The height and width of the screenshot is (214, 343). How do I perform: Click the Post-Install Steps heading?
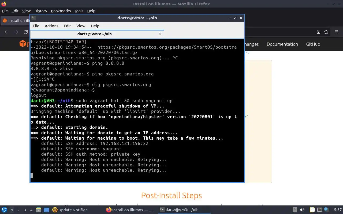point(171,195)
